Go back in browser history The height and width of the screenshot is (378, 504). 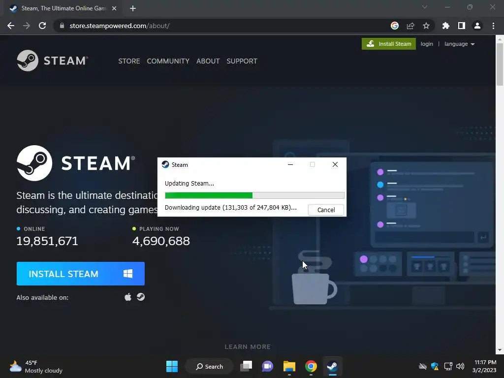click(x=11, y=26)
